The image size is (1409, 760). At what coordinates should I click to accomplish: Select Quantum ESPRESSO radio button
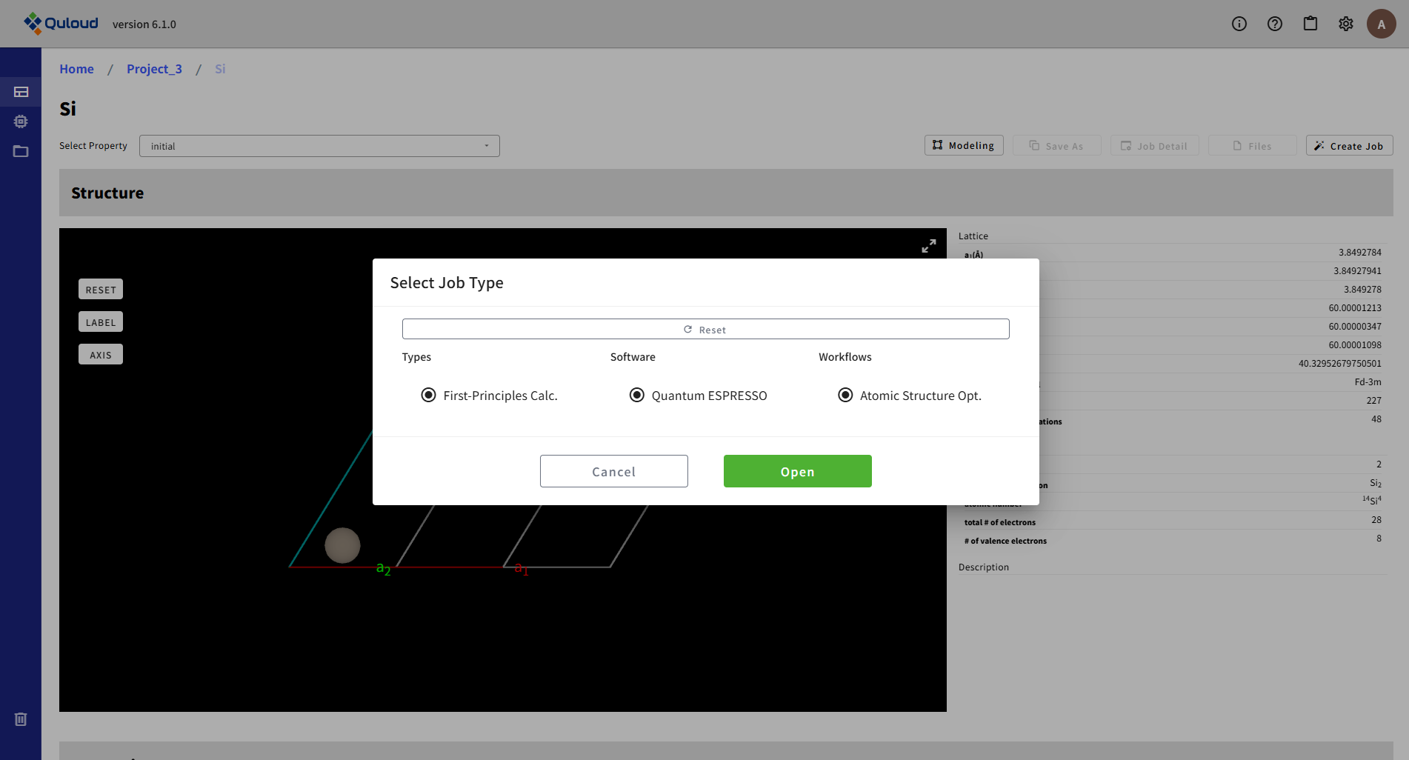(x=636, y=395)
